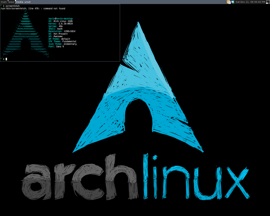Click the "Kernel: 2.6.36-ARCH" line
The height and width of the screenshot is (216, 270).
pos(61,24)
